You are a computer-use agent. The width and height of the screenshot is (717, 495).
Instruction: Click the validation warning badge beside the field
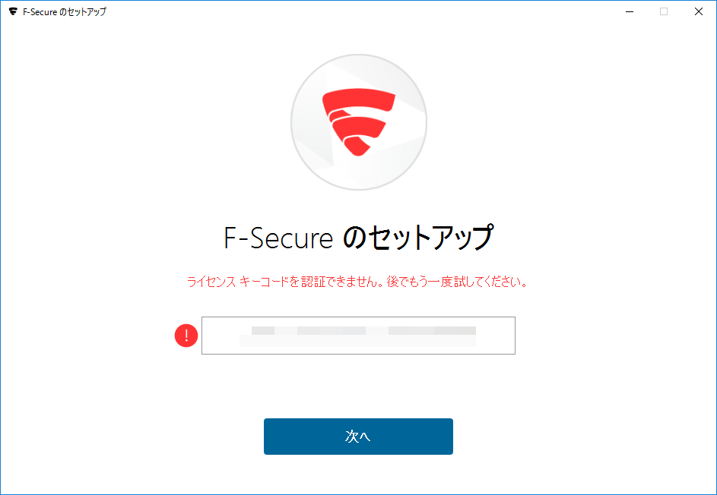tap(185, 335)
